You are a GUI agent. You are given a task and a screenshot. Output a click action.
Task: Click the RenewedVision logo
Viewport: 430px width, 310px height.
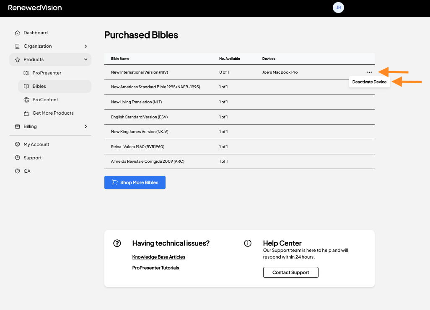[x=35, y=8]
